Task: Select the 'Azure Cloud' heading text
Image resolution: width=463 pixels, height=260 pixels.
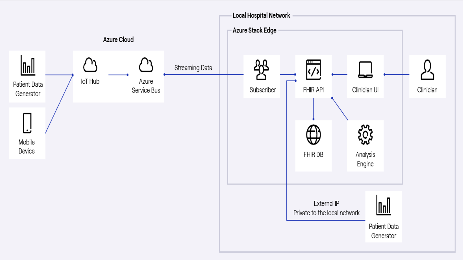Action: pyautogui.click(x=118, y=40)
